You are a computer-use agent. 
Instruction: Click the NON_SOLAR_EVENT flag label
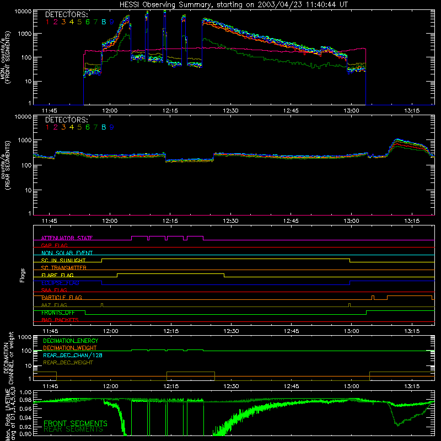click(x=67, y=253)
